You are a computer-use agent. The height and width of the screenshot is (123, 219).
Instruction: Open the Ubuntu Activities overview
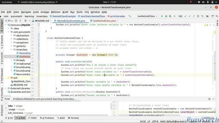(x=7, y=2)
